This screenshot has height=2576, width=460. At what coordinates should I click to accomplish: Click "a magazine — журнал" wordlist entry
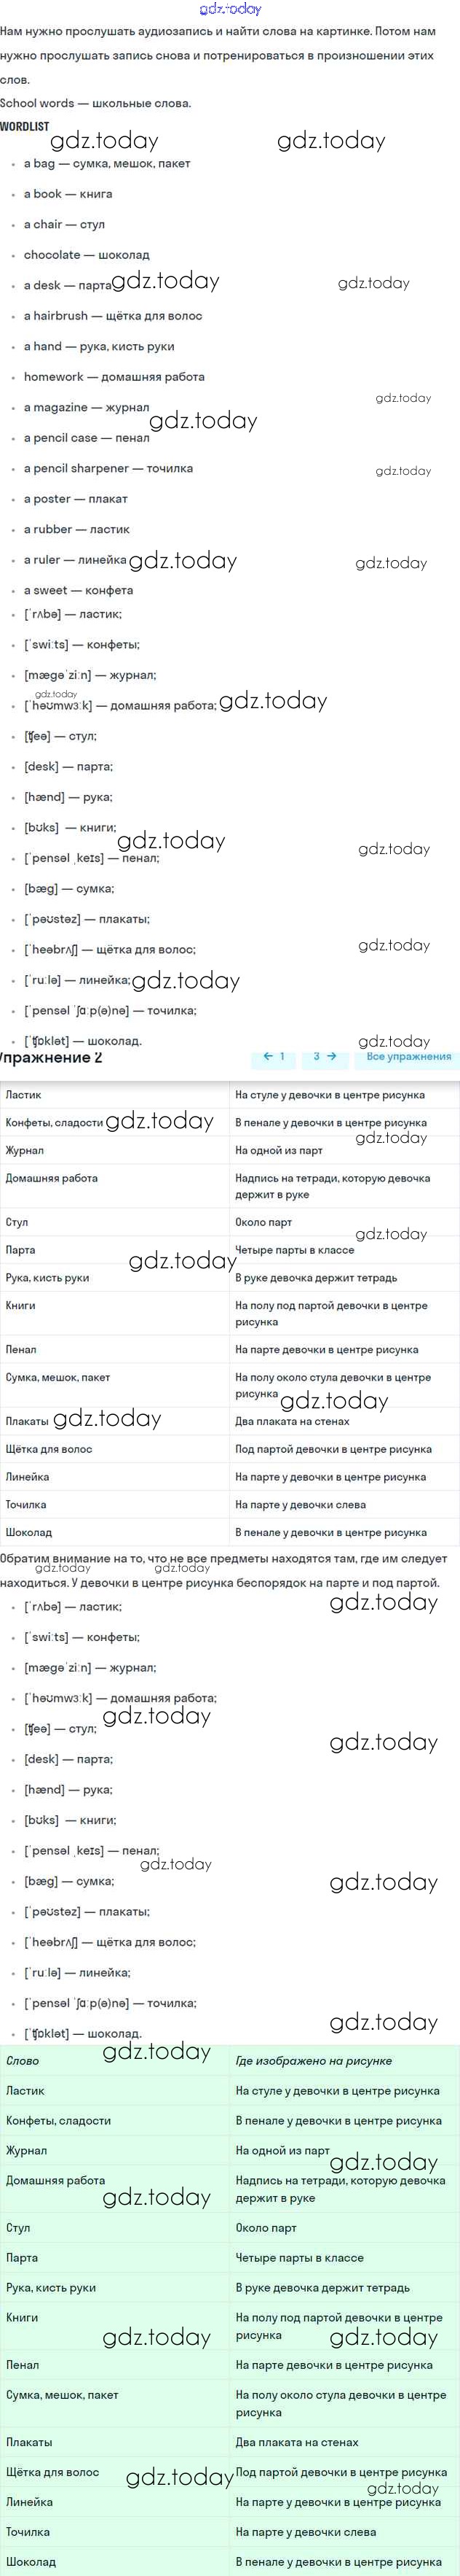pyautogui.click(x=86, y=407)
